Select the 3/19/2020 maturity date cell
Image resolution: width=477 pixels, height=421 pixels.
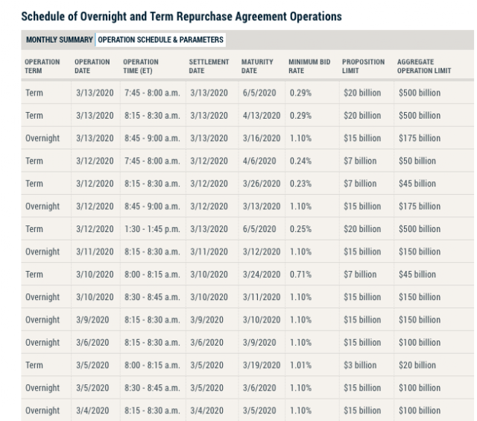[x=262, y=365]
